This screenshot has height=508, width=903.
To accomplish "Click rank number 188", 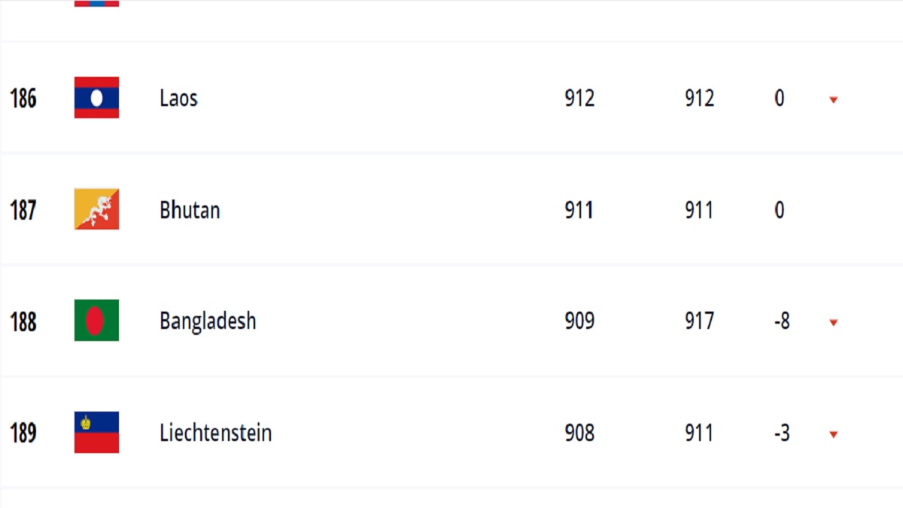I will pos(23,321).
